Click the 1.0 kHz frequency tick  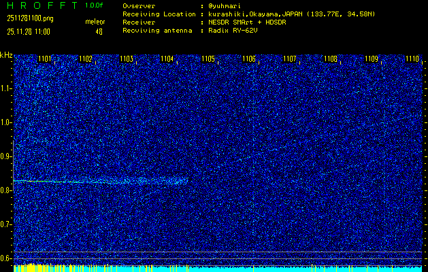point(6,122)
